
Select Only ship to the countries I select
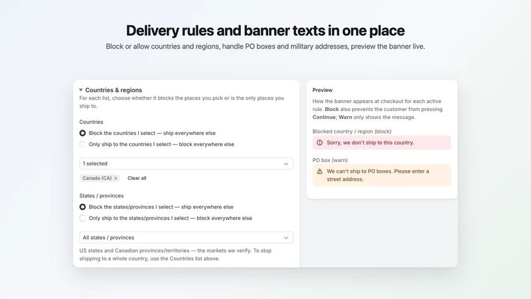click(82, 144)
